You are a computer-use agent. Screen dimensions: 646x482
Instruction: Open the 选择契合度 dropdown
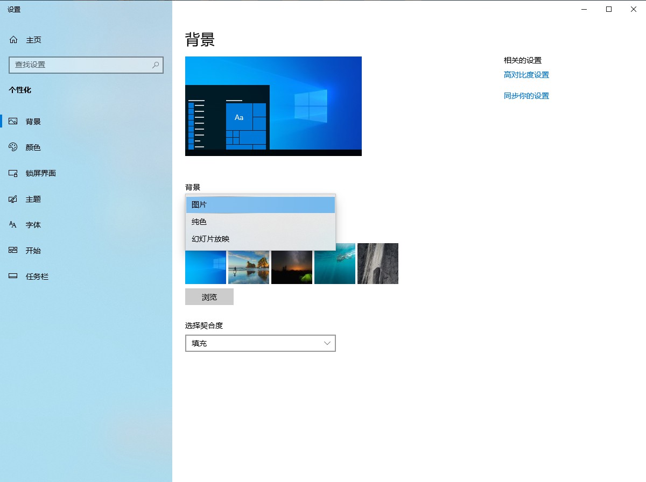click(x=260, y=343)
